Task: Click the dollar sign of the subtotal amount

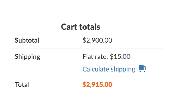Action: 84,40
